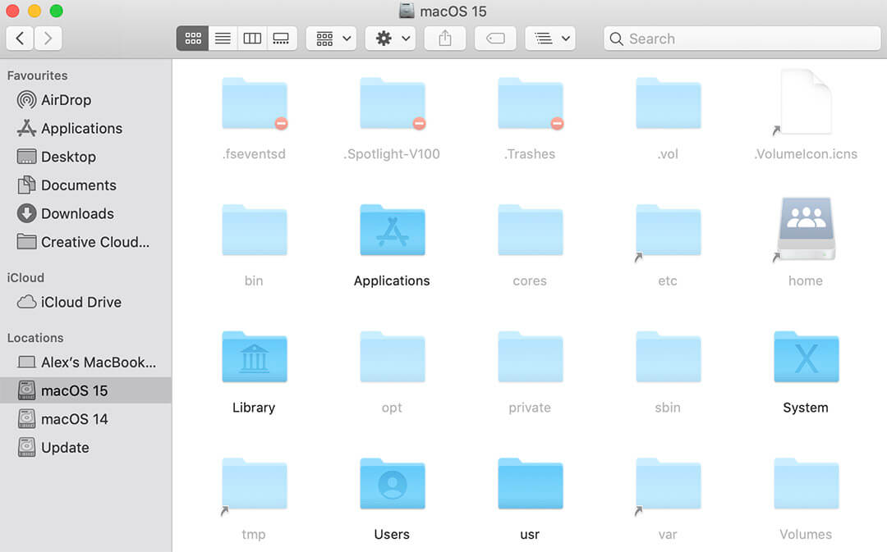Select the Volumes folder icon

tap(807, 484)
